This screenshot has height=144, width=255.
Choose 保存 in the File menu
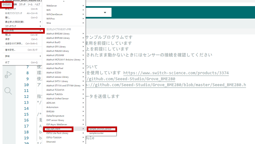pos(22,39)
